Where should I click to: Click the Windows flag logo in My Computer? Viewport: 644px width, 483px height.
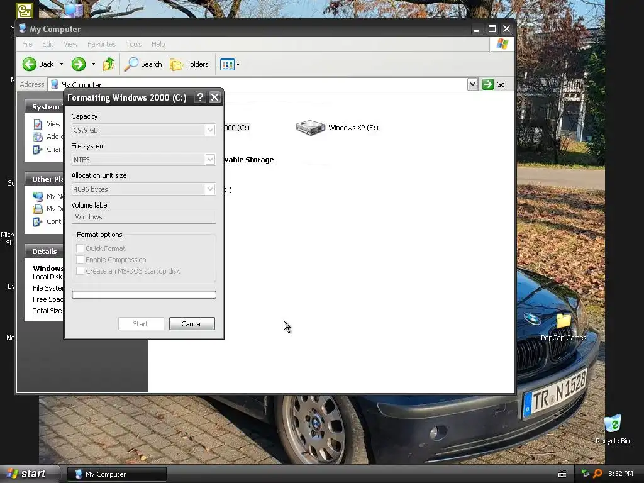click(x=502, y=44)
